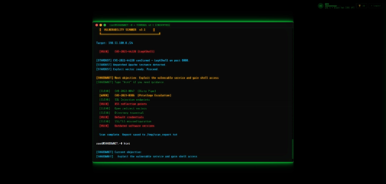Minimize the terminal with the yellow dot
This screenshot has width=386, height=184.
(x=101, y=25)
